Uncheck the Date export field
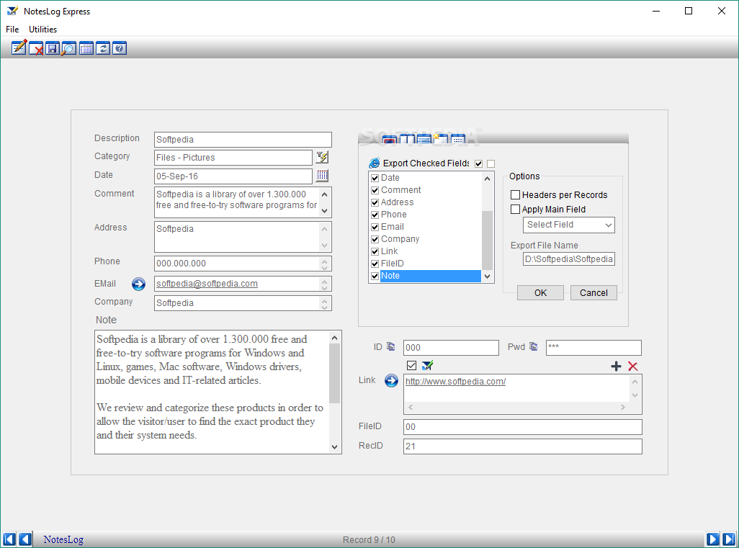Screen dimensions: 739x548 tap(375, 178)
